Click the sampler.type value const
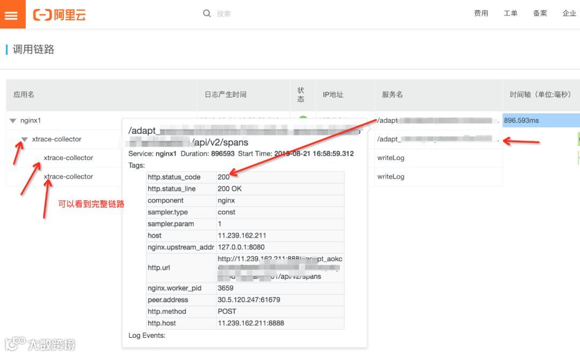The width and height of the screenshot is (580, 355). click(x=227, y=212)
